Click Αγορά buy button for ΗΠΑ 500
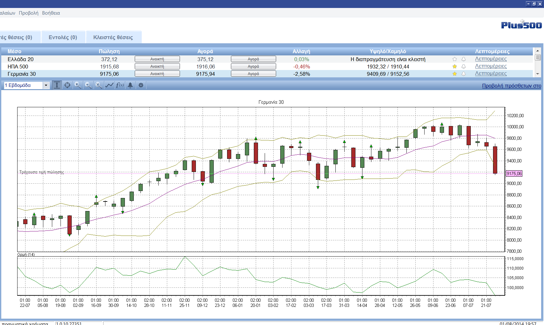 pos(254,67)
